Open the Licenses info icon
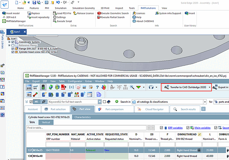 pyautogui.click(x=134, y=13)
